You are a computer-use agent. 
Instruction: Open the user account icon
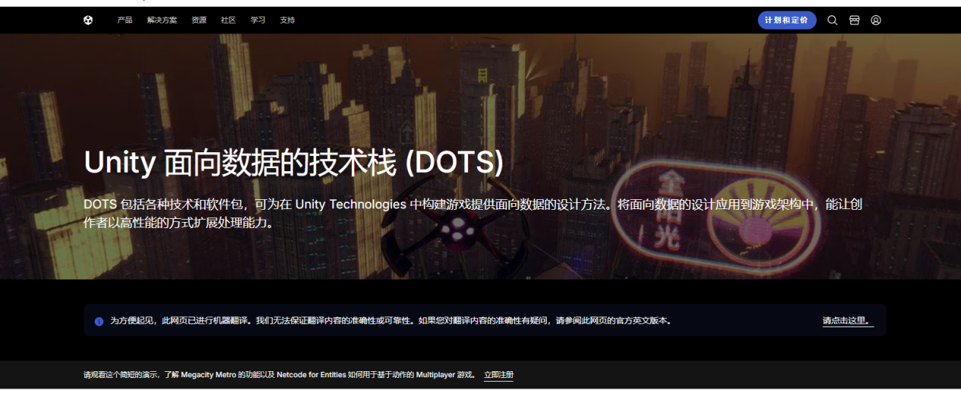876,20
